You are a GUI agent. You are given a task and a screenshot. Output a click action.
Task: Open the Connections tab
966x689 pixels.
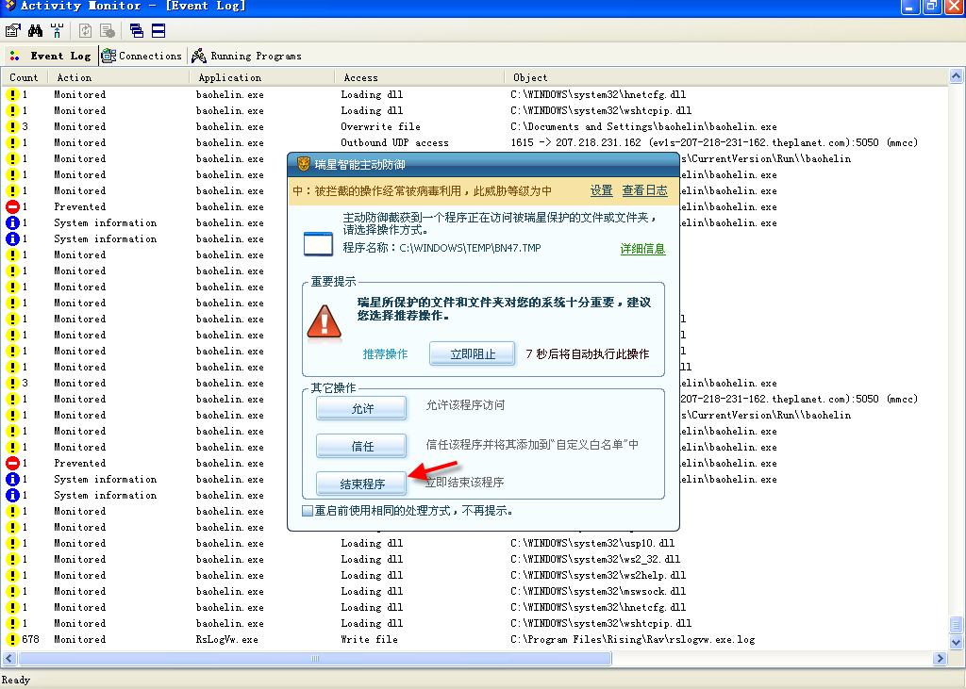[x=142, y=56]
